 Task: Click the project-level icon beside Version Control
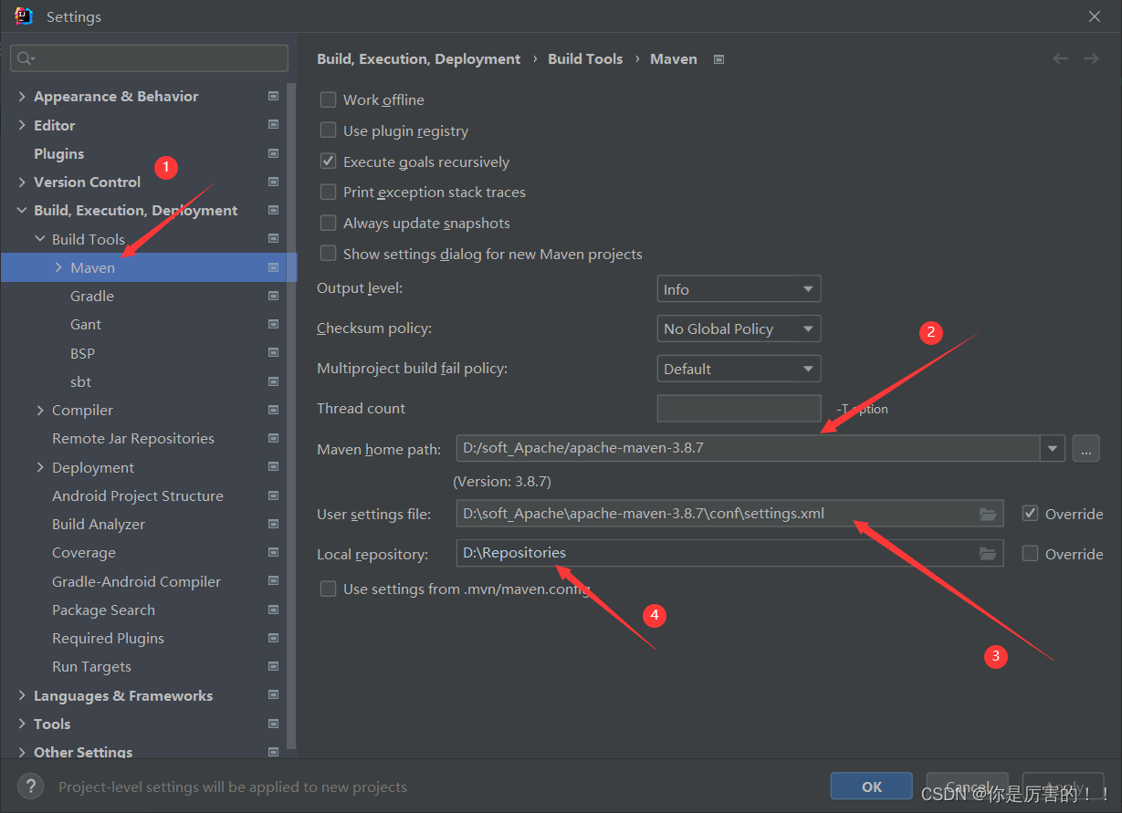point(273,182)
